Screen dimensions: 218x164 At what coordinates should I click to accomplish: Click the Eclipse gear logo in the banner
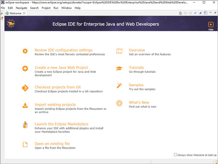11,23
